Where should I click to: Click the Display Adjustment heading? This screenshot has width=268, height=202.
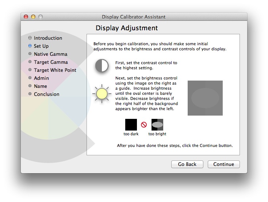click(x=127, y=28)
